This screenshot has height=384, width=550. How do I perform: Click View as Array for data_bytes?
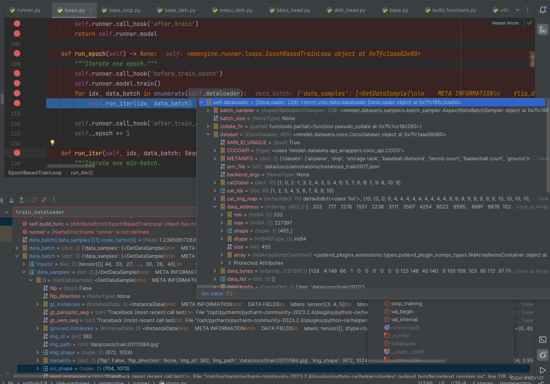(532, 271)
